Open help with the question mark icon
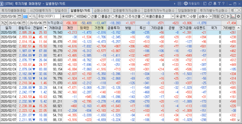This screenshot has width=242, height=124. pos(223,4)
